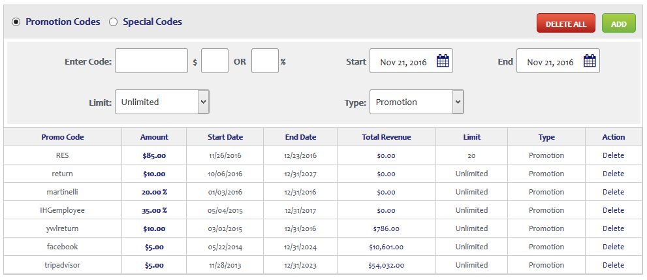Image resolution: width=647 pixels, height=280 pixels.
Task: Click the Start Date column header
Action: [225, 137]
